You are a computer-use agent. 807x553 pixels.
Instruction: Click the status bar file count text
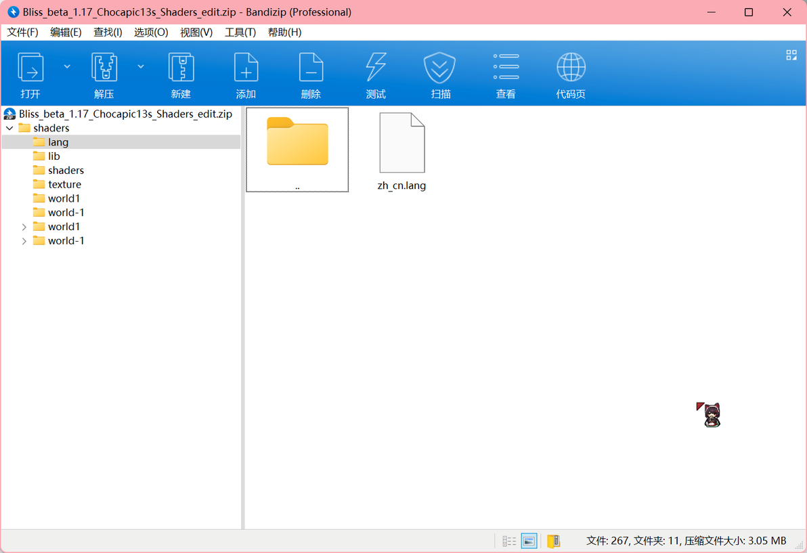click(x=686, y=541)
